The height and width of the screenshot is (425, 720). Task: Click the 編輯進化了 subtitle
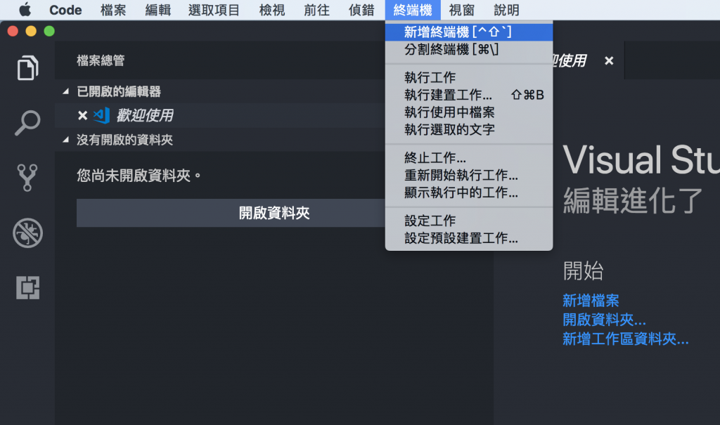tap(632, 201)
